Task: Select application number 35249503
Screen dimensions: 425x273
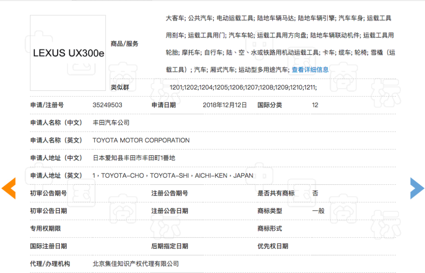Action: click(x=107, y=105)
